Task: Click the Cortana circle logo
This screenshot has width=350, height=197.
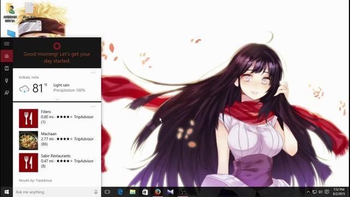Action: (x=57, y=46)
